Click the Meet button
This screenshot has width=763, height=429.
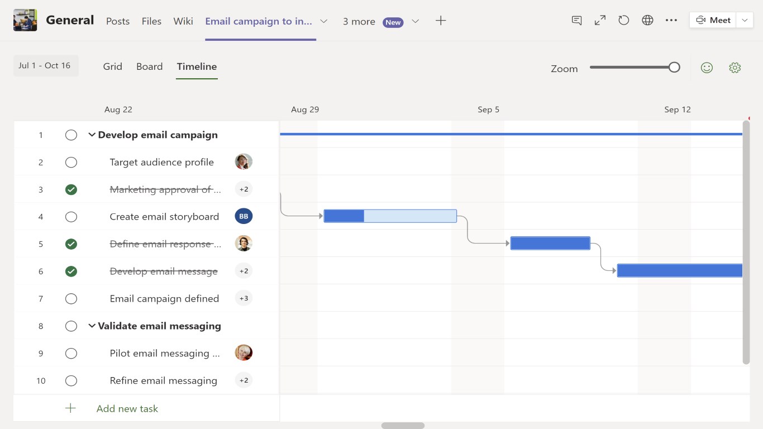click(713, 20)
